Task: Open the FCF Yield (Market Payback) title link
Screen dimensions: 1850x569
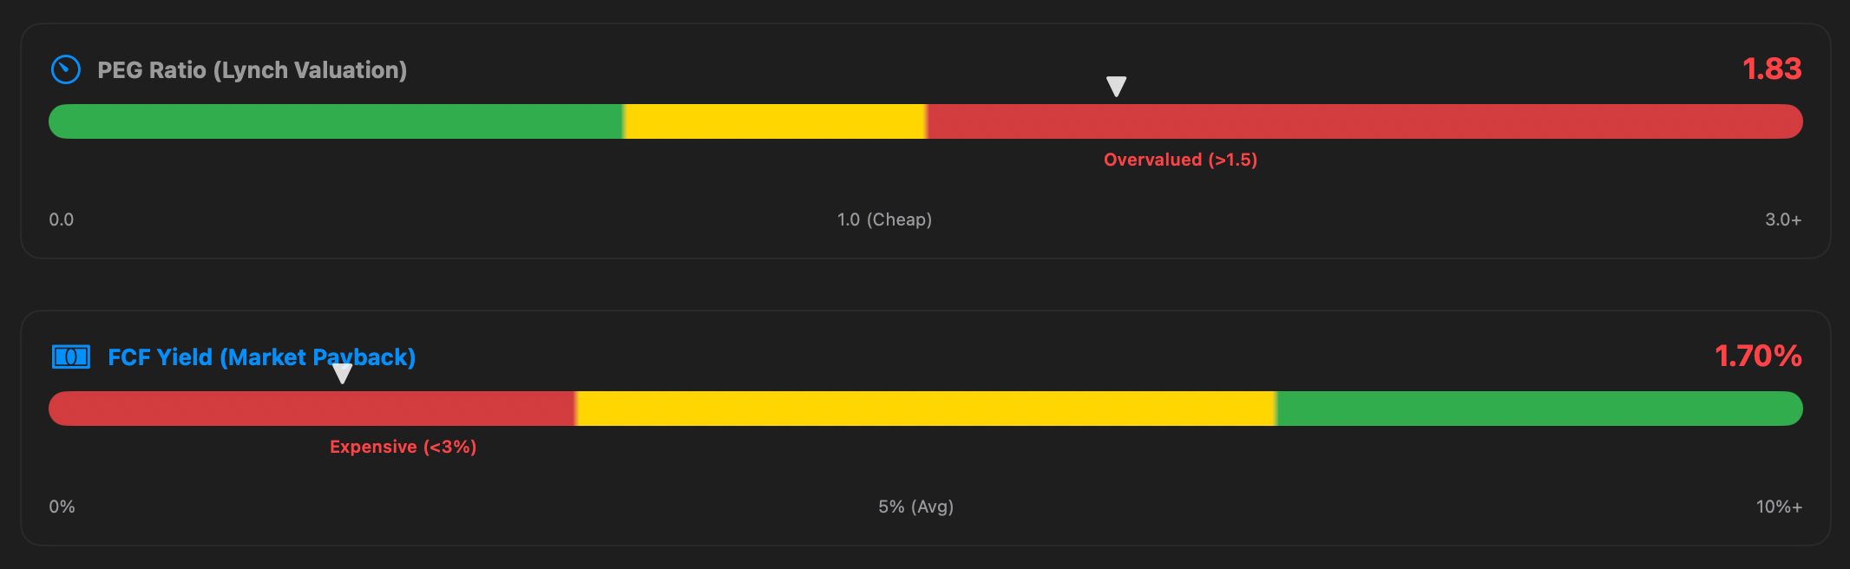Action: pos(261,357)
